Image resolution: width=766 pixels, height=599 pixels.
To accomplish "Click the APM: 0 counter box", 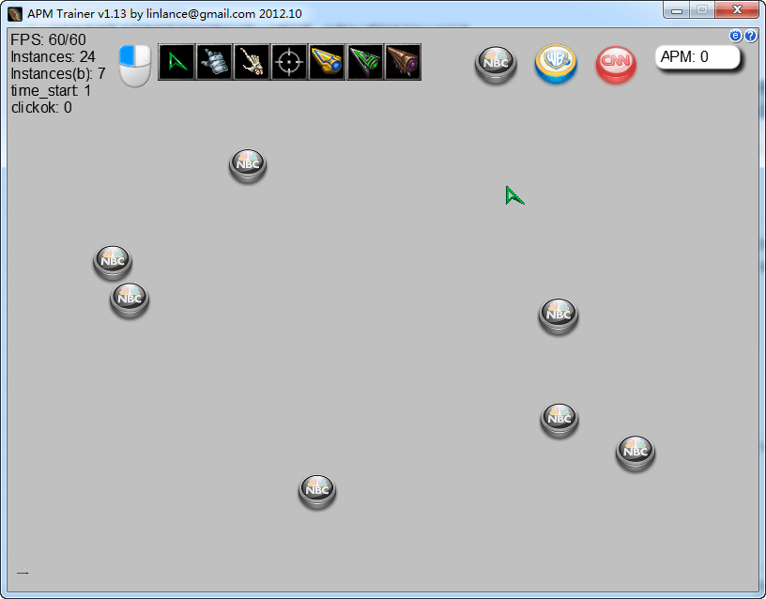I will tap(697, 57).
